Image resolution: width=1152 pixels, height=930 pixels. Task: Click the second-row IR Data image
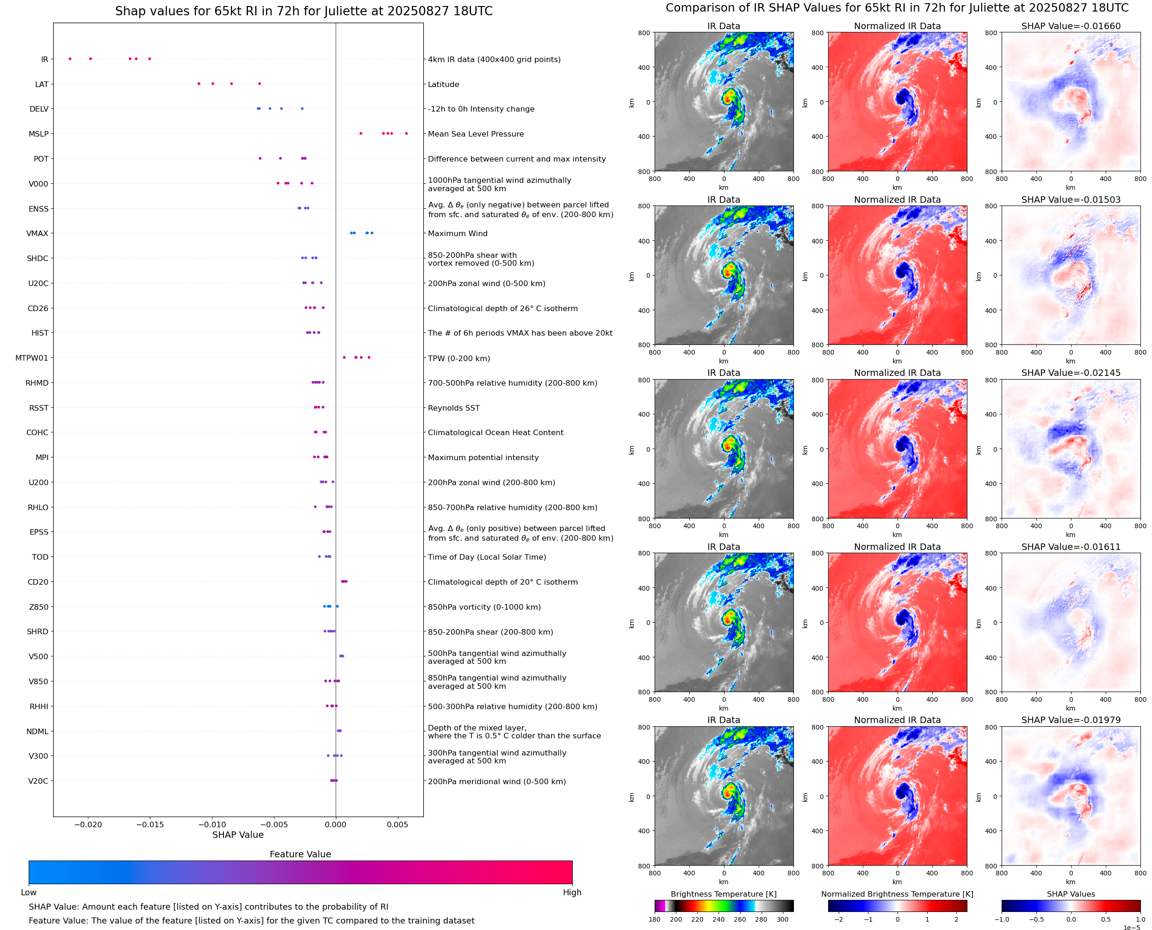(x=724, y=275)
